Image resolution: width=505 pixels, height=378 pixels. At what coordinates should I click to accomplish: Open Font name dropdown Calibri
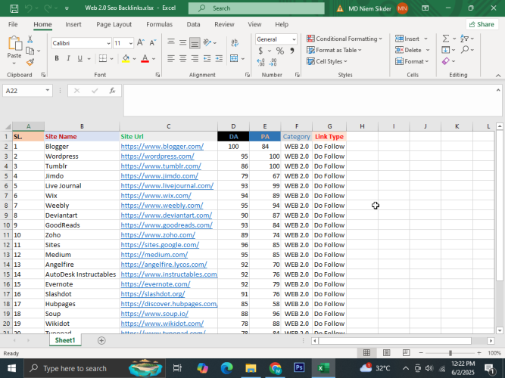(108, 43)
